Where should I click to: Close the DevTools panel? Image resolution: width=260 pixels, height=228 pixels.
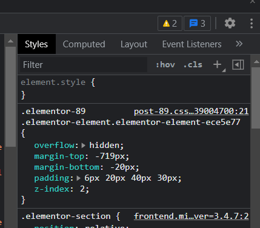253,2
